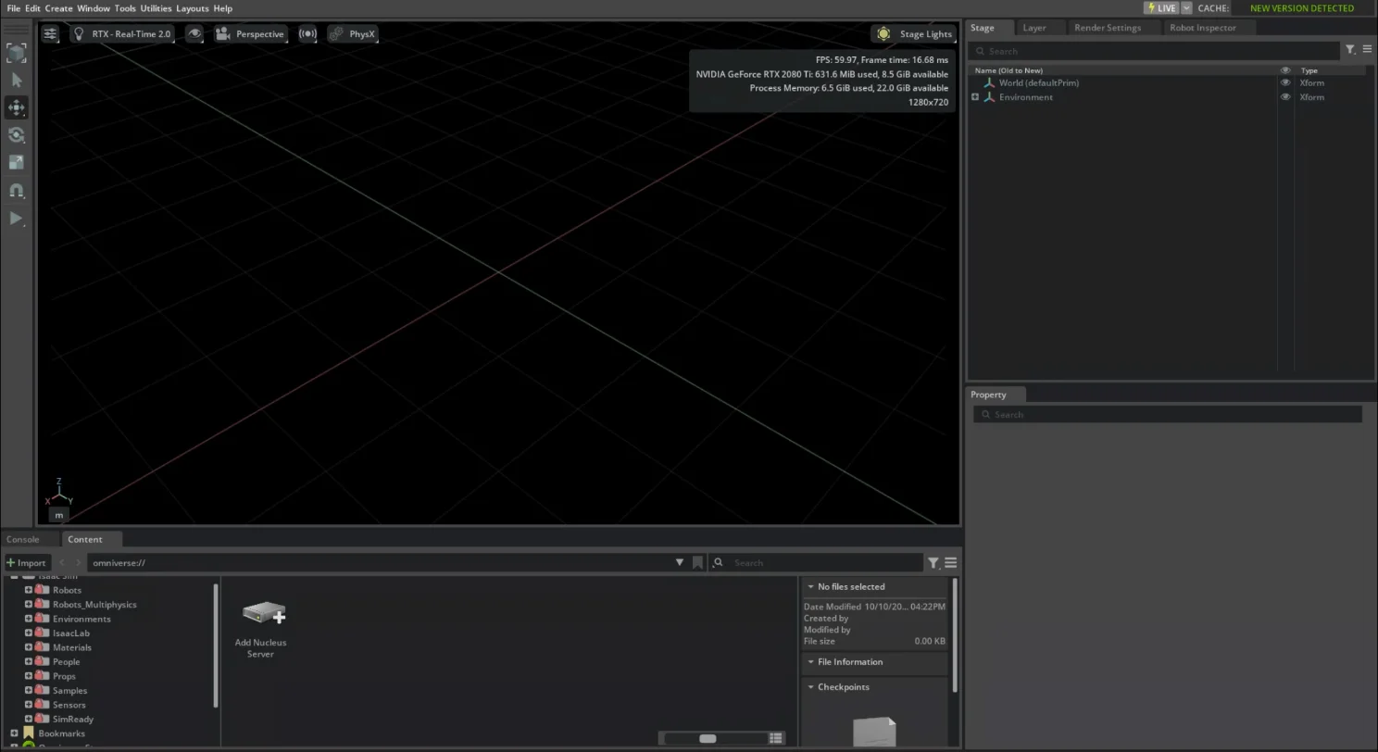Toggle the snap magnet tool
Viewport: 1378px width, 752px height.
17,191
